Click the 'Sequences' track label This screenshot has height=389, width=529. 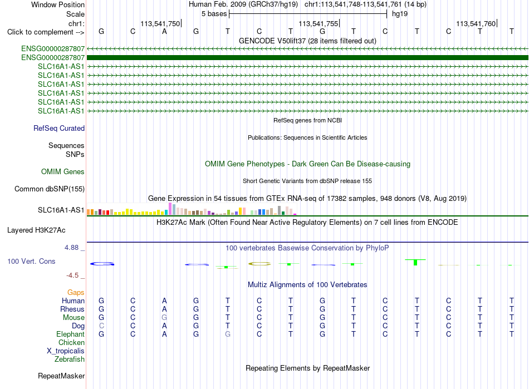pyautogui.click(x=66, y=146)
